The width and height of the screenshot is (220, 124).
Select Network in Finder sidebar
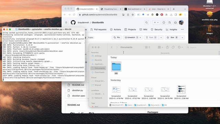coord(98,98)
